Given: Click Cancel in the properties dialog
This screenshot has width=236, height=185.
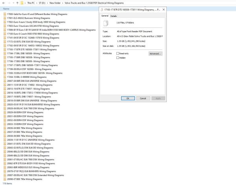Looking at the screenshot, I should [x=143, y=98].
